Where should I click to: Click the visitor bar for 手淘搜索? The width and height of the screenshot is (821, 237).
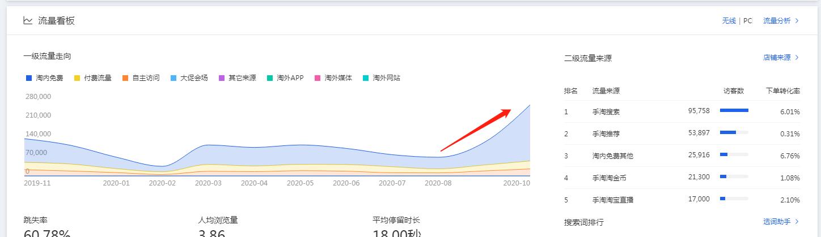click(734, 110)
